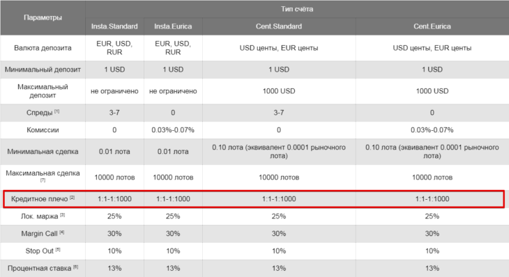Click spread value 3-7 for Insta.Standard
This screenshot has width=509, height=277.
pyautogui.click(x=114, y=113)
